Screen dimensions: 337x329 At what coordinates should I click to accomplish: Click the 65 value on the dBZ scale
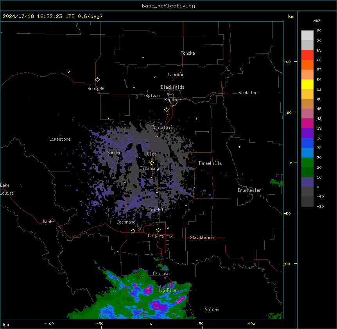point(319,50)
